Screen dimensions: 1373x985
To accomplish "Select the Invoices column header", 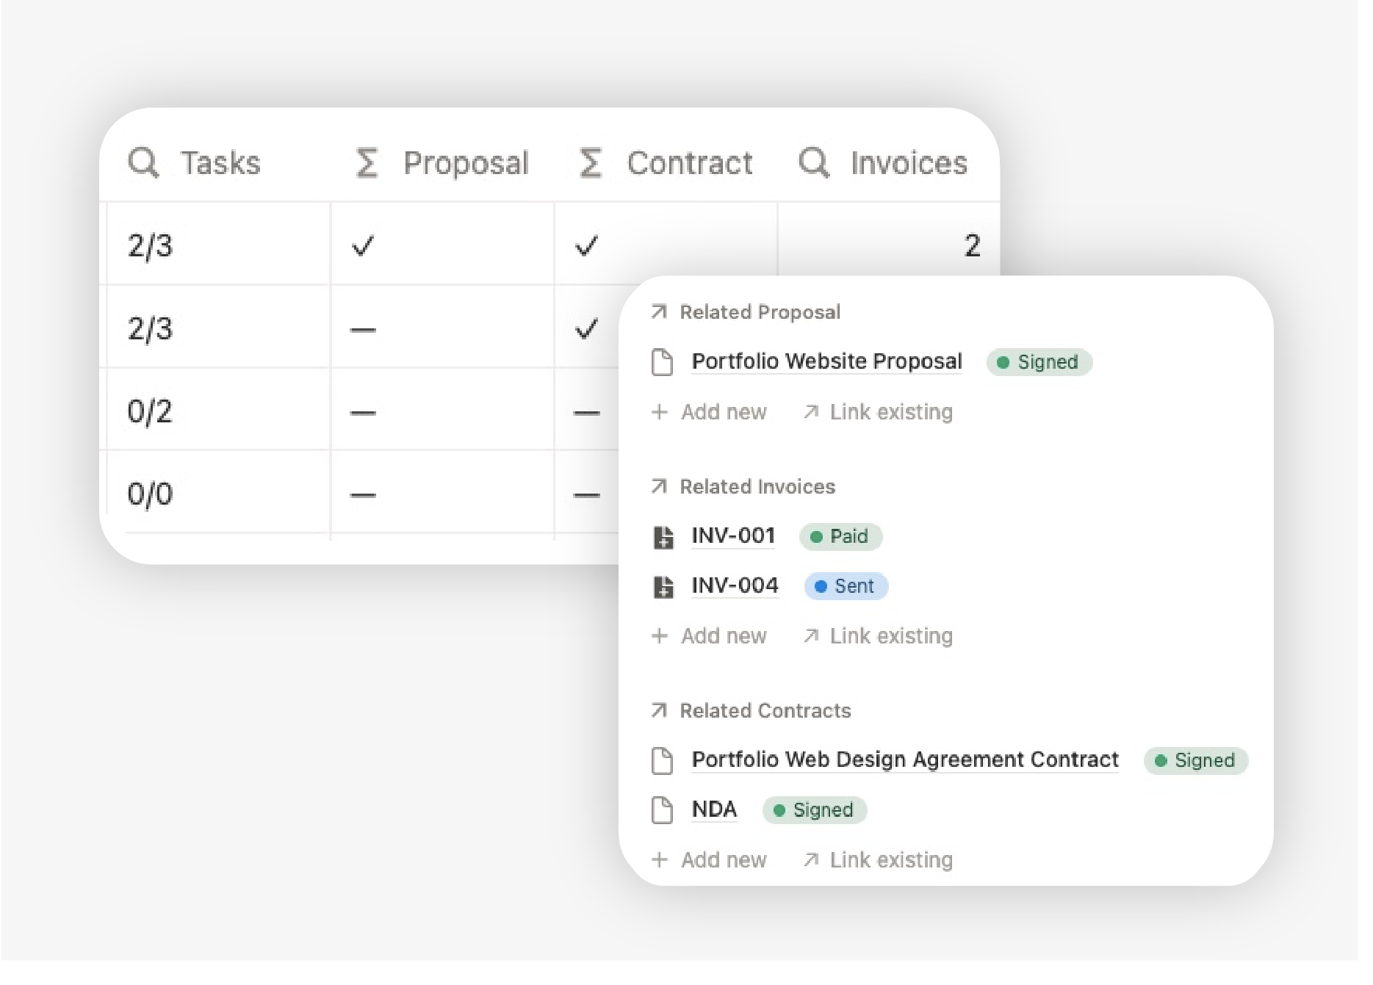I will [909, 163].
